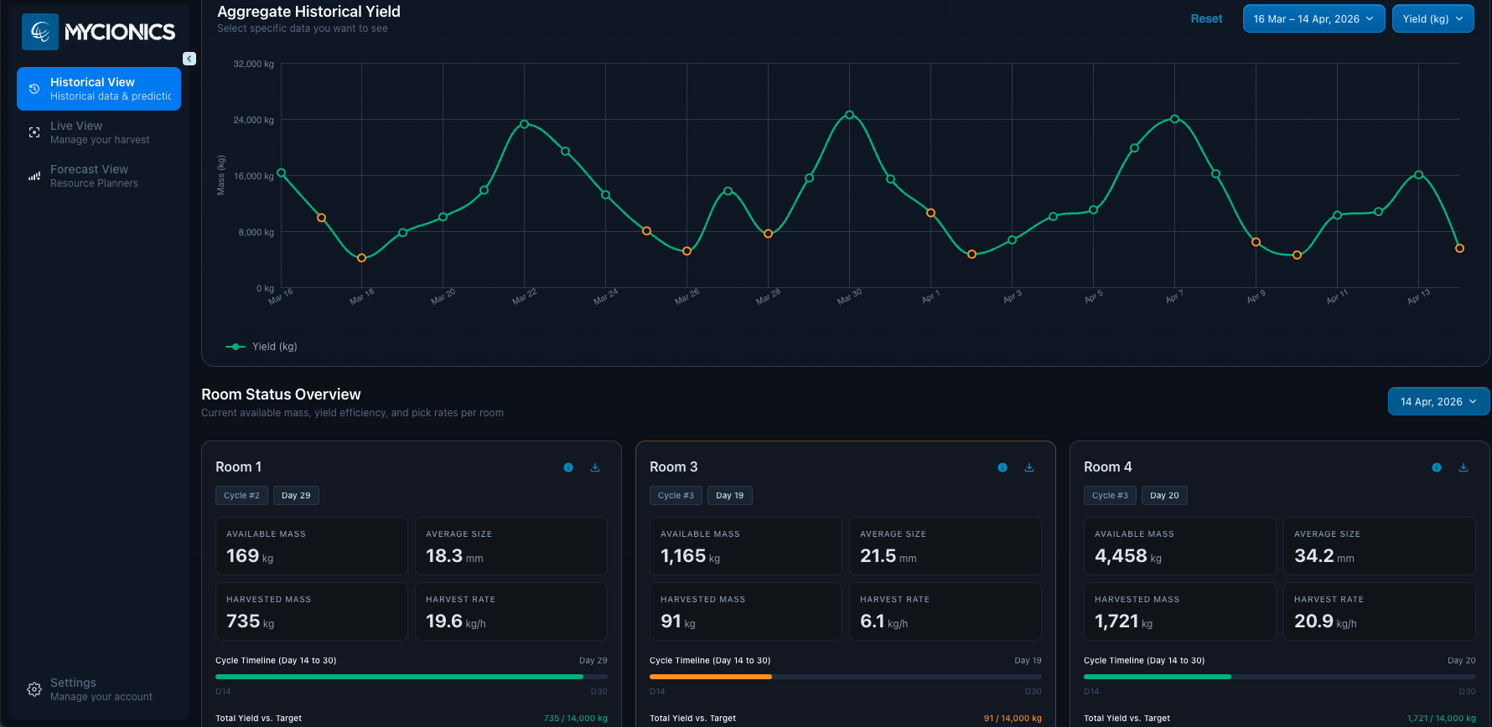
Task: Open the Yield (kg) metric dropdown
Action: click(x=1432, y=18)
